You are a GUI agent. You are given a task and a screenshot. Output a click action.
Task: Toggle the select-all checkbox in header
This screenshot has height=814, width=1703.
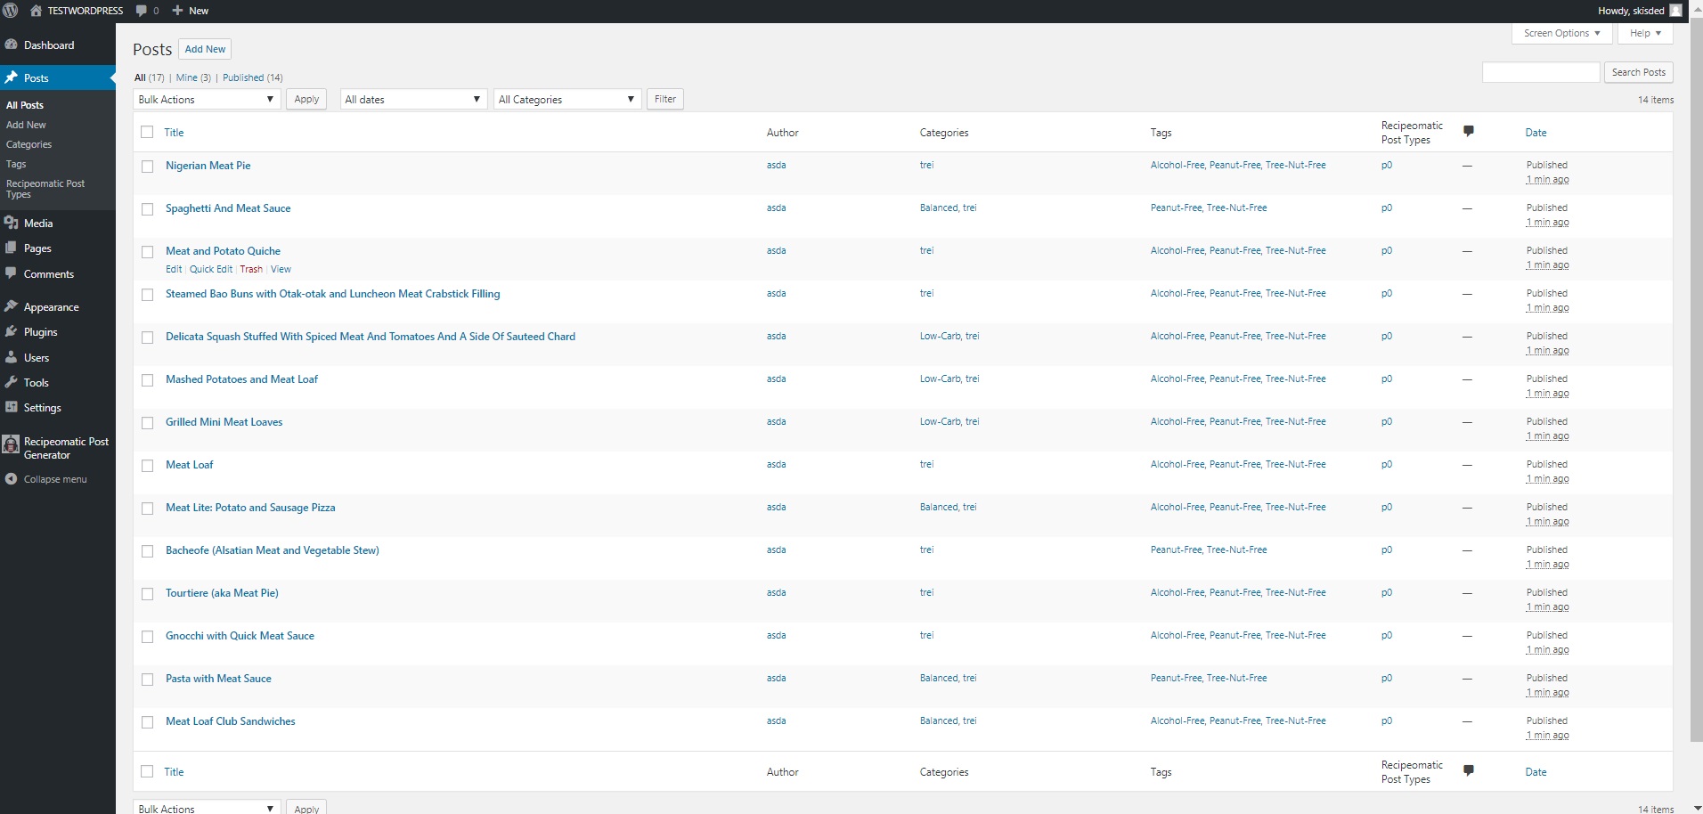click(148, 133)
